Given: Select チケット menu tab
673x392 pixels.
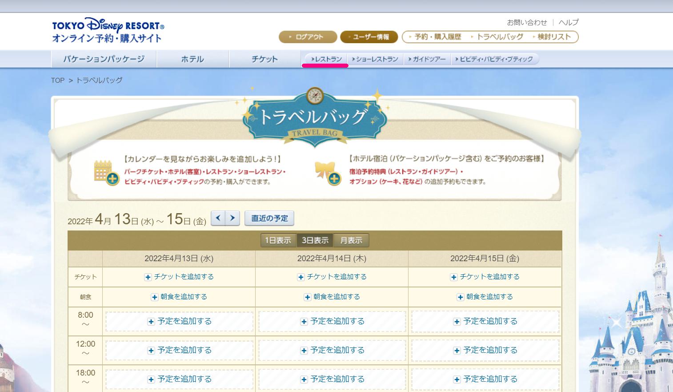Looking at the screenshot, I should tap(264, 59).
